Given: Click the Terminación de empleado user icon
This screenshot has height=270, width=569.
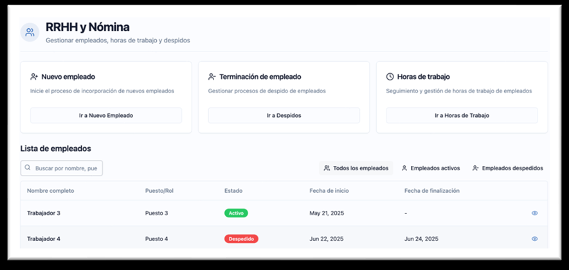Looking at the screenshot, I should tap(212, 76).
